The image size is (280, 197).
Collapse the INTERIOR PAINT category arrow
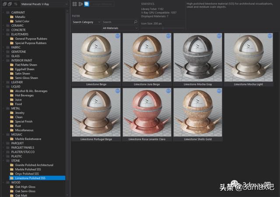[x=3, y=60]
